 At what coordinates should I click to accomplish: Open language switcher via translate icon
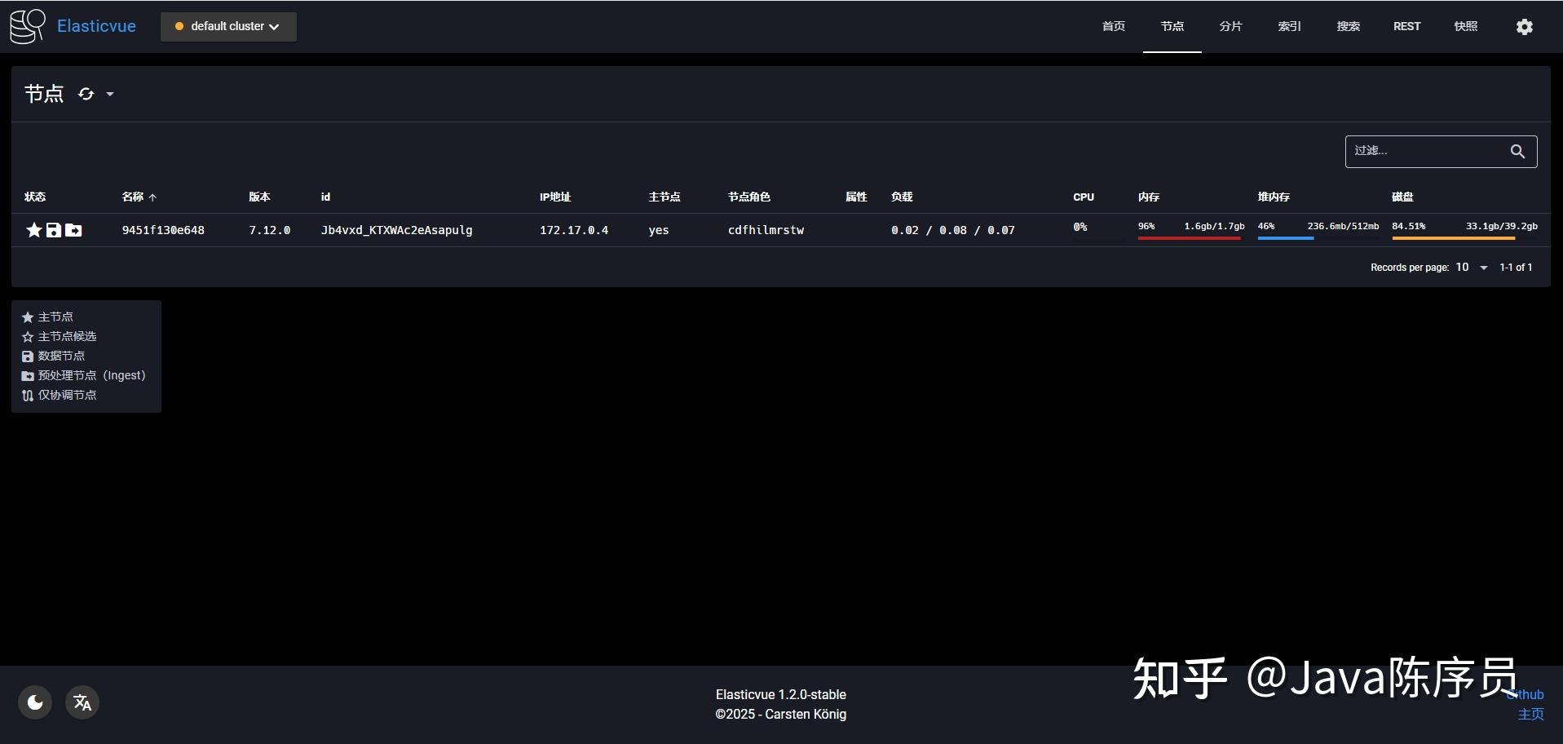click(82, 702)
